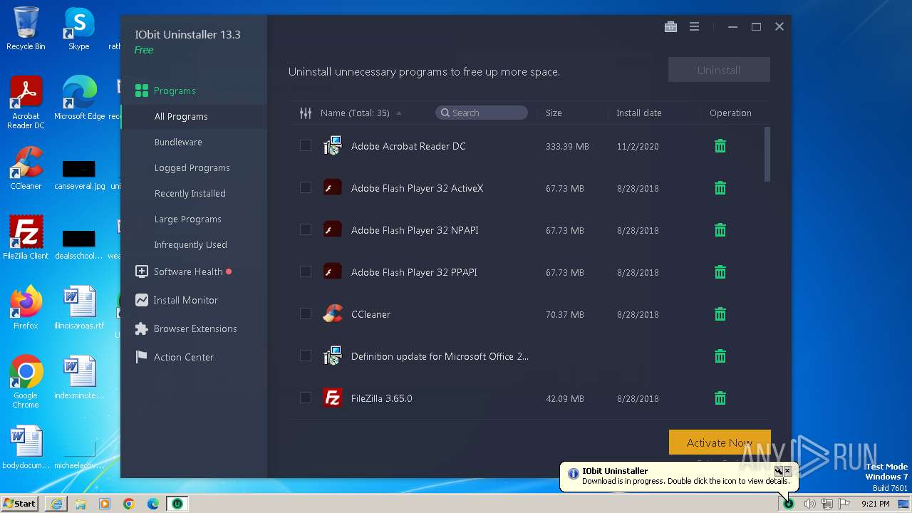Click the Programs grid icon in sidebar
912x513 pixels.
point(142,90)
